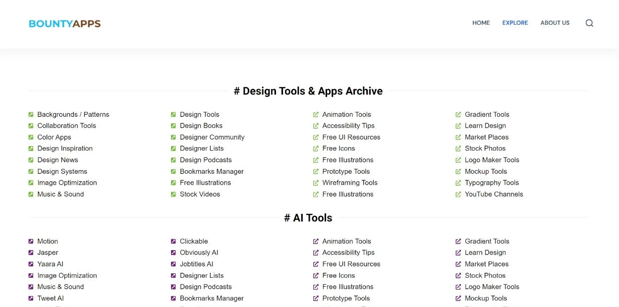The height and width of the screenshot is (307, 619).
Task: Click purple icon beside Tweet AI
Action: click(31, 299)
